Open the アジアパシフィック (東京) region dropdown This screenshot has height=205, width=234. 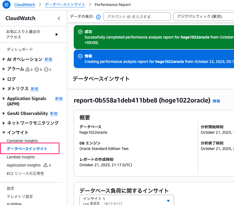click(x=203, y=17)
